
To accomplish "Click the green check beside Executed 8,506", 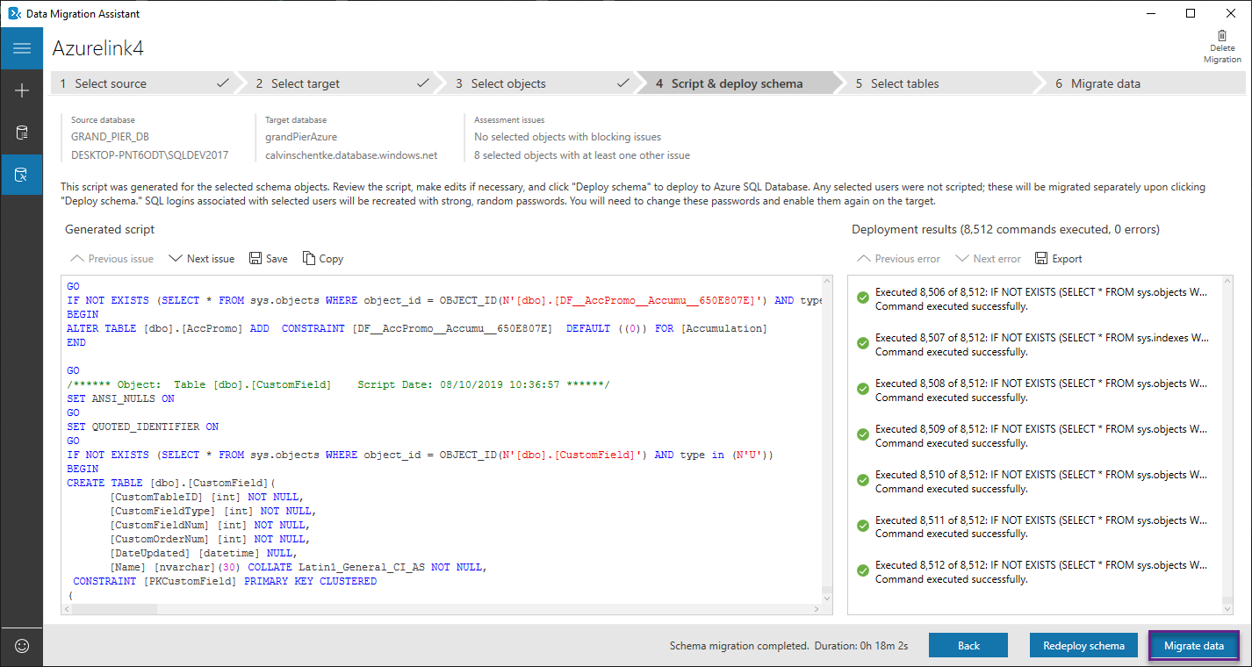I will pyautogui.click(x=863, y=298).
